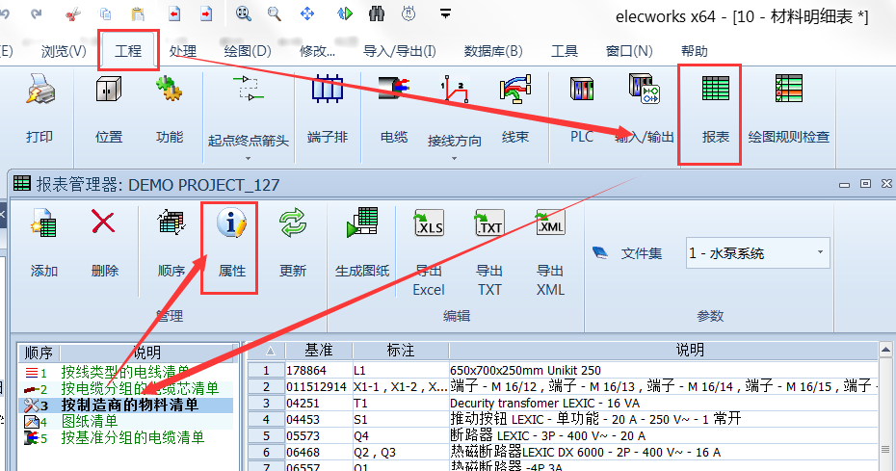Open the 处理 menu tab
Screen dimensions: 896x471
[183, 51]
